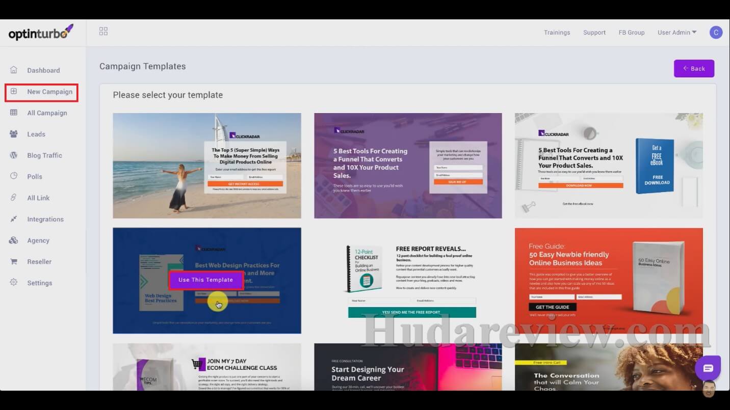
Task: Open Integrations page
Action: [x=45, y=220]
